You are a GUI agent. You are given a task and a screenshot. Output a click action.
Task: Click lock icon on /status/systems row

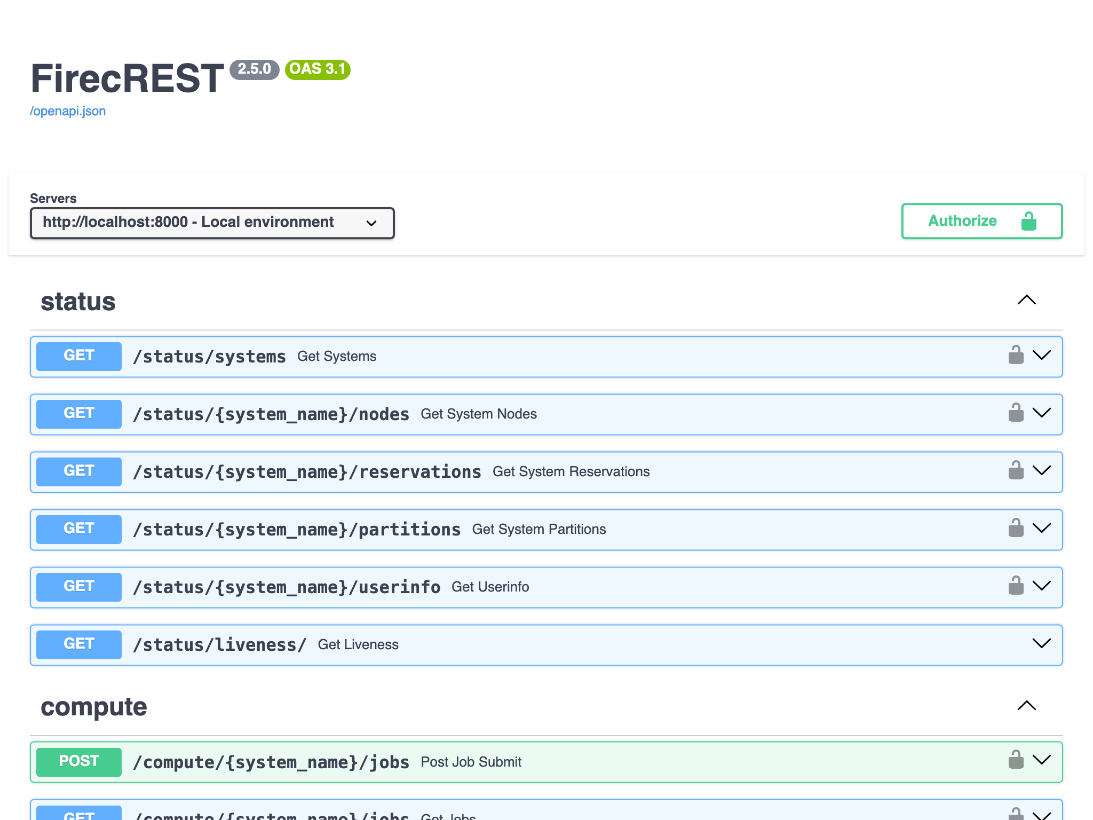(x=1016, y=355)
